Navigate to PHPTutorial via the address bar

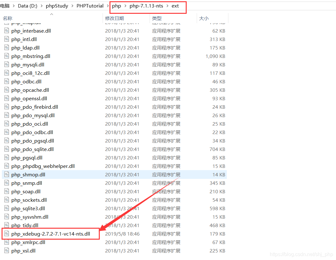tap(90, 6)
